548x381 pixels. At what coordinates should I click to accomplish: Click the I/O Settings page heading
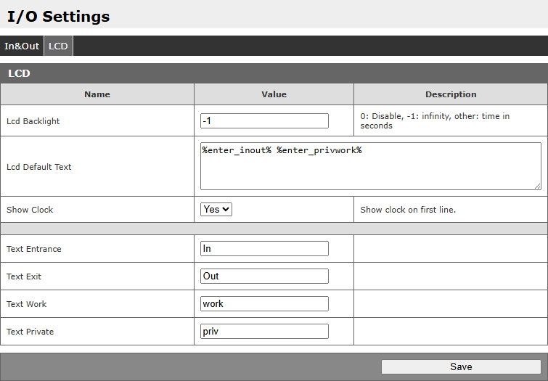[59, 16]
